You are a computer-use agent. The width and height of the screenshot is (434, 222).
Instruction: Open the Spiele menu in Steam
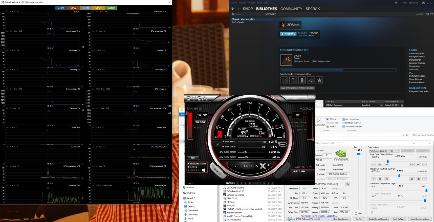coord(259,3)
